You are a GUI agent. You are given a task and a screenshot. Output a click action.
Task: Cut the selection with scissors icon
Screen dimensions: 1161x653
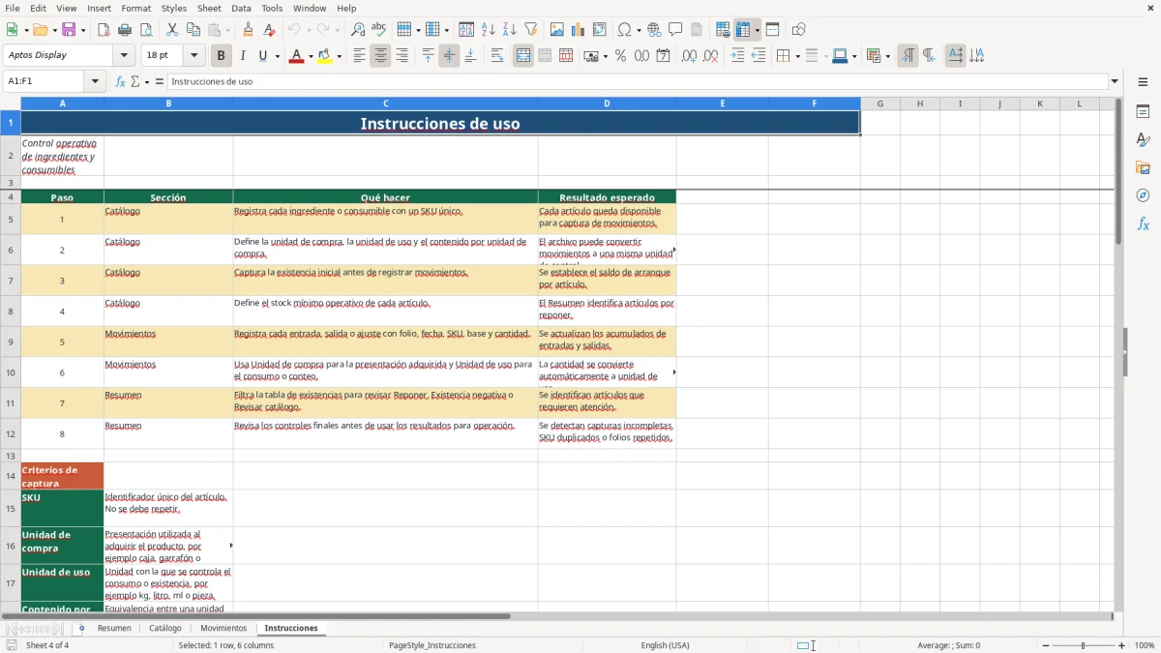(x=172, y=30)
